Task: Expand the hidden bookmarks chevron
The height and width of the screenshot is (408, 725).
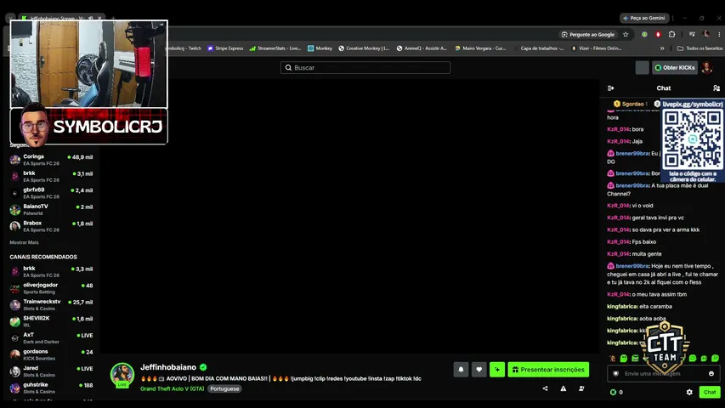Action: (662, 48)
